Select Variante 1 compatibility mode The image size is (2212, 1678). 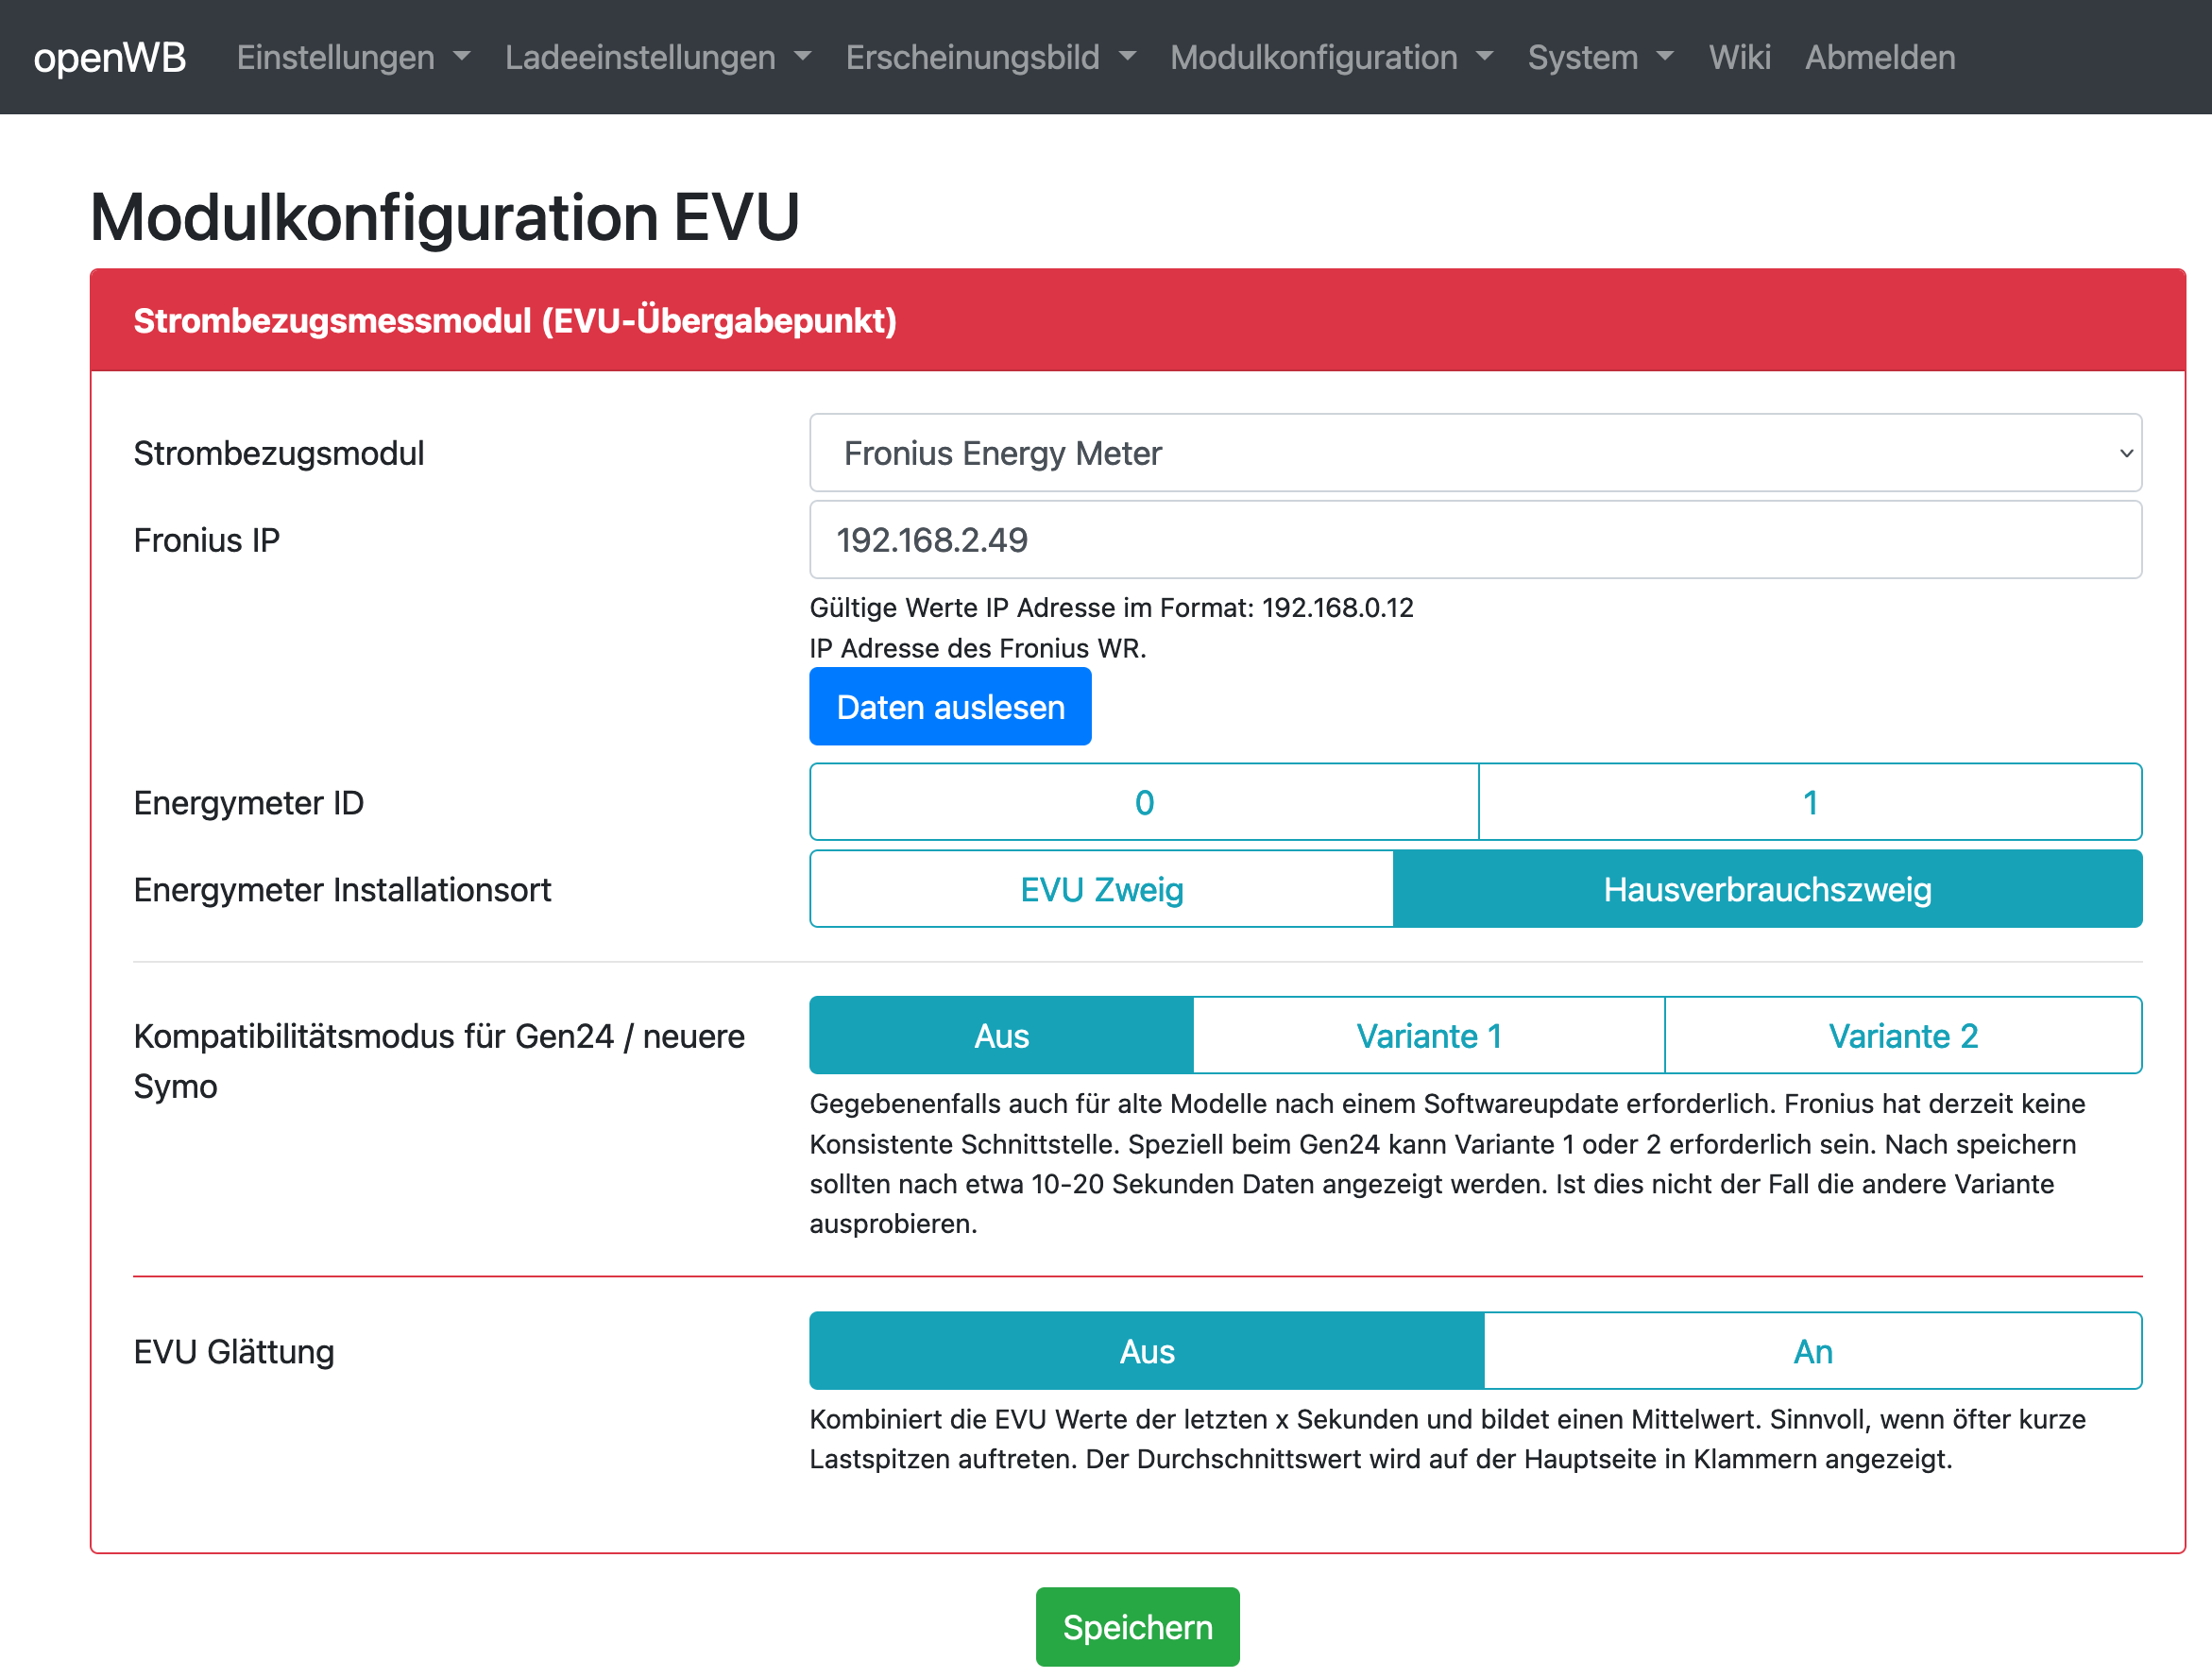[x=1428, y=1036]
